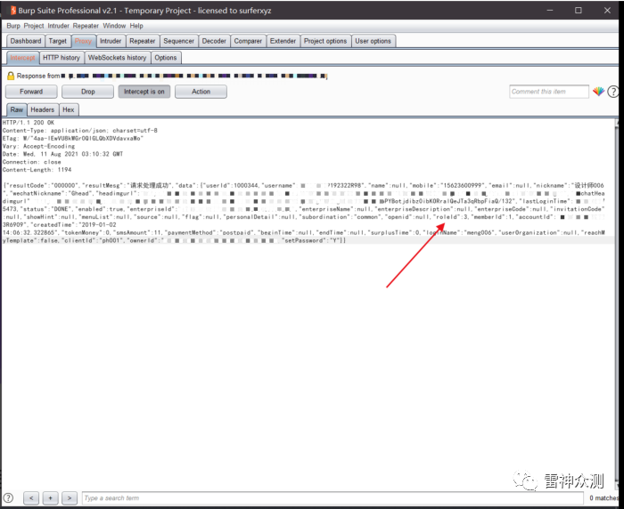Switch to the Intruder tool tab
The height and width of the screenshot is (509, 624).
point(111,41)
